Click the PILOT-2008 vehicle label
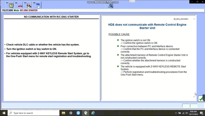 pyautogui.click(x=7, y=10)
